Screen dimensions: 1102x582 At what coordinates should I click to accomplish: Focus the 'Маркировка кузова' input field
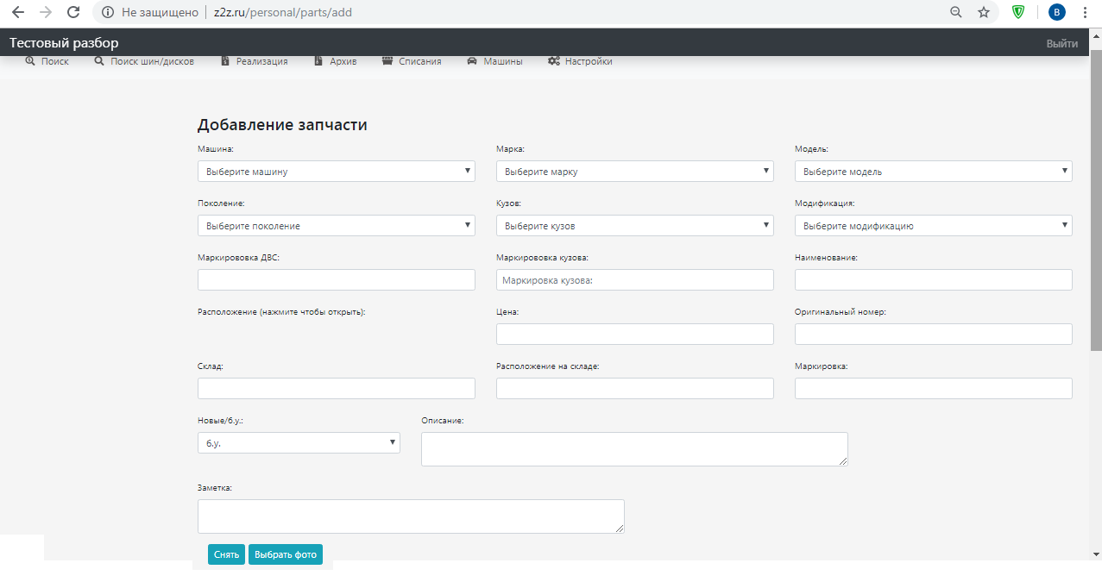[635, 279]
